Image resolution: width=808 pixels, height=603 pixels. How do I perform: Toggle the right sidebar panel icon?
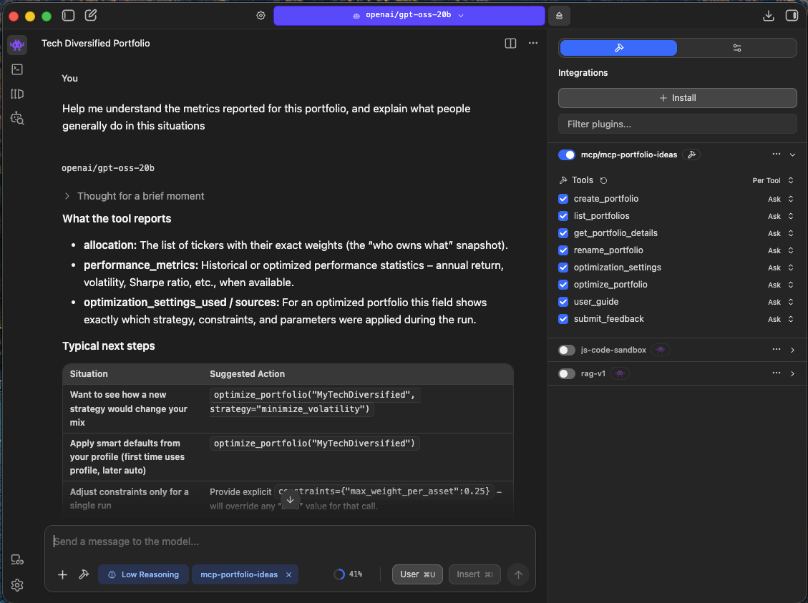[x=792, y=16]
